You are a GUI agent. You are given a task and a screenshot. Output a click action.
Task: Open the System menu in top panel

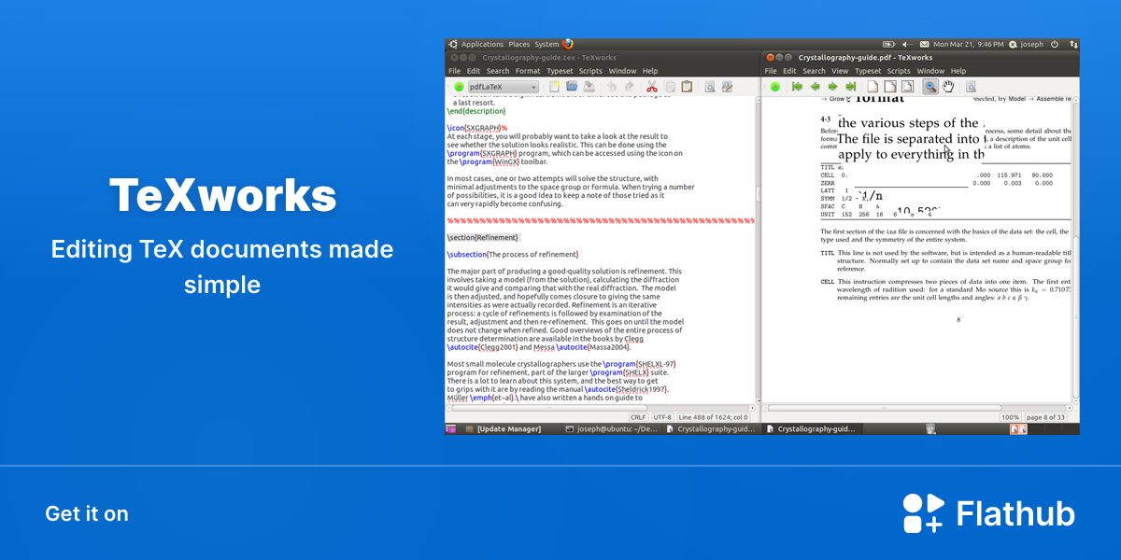pos(546,44)
